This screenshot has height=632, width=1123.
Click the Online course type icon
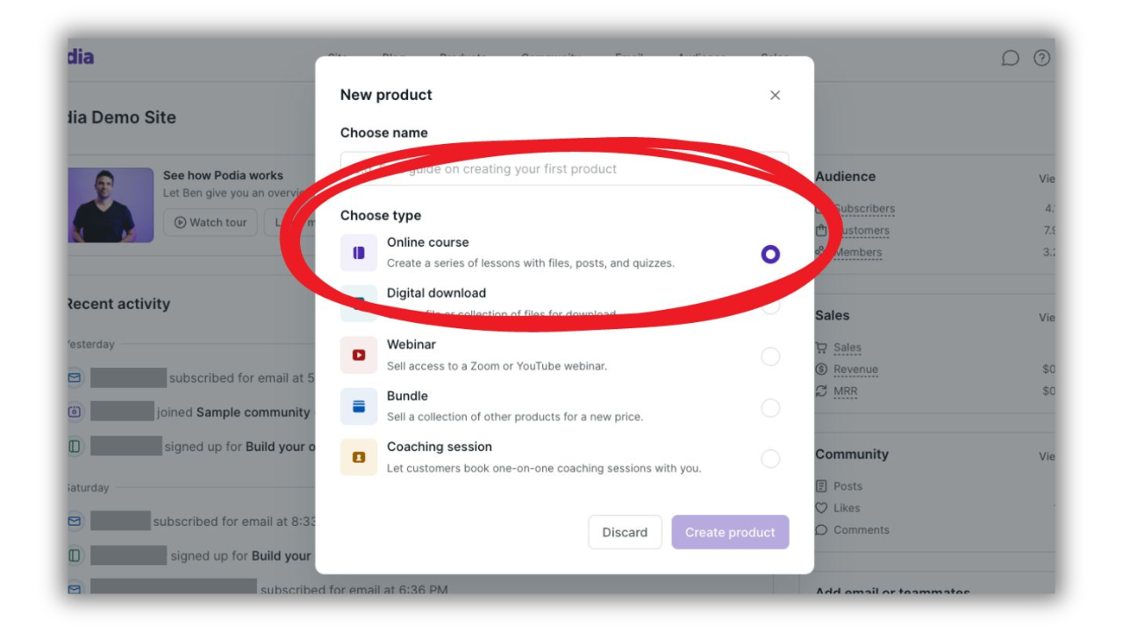click(359, 253)
